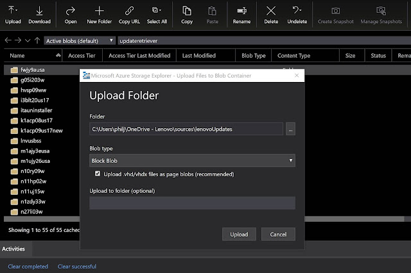Go forward with the right arrow
Viewport: 411px width, 273px height.
[18, 40]
